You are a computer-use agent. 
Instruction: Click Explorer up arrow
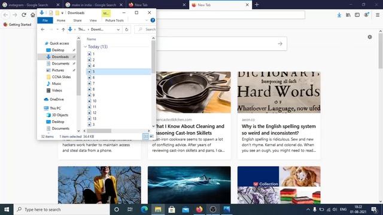[x=63, y=29]
